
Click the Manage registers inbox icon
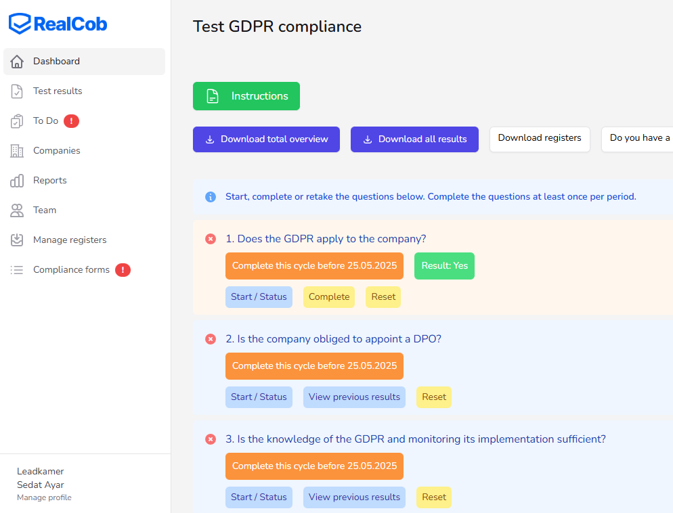coord(17,240)
